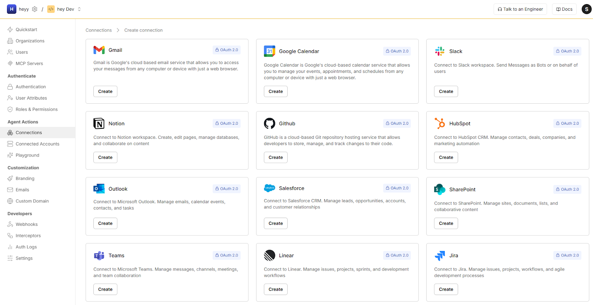Click the Gmail logo icon
The width and height of the screenshot is (593, 305).
point(99,50)
